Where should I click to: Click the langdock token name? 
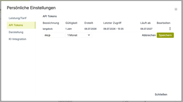coord(48,29)
